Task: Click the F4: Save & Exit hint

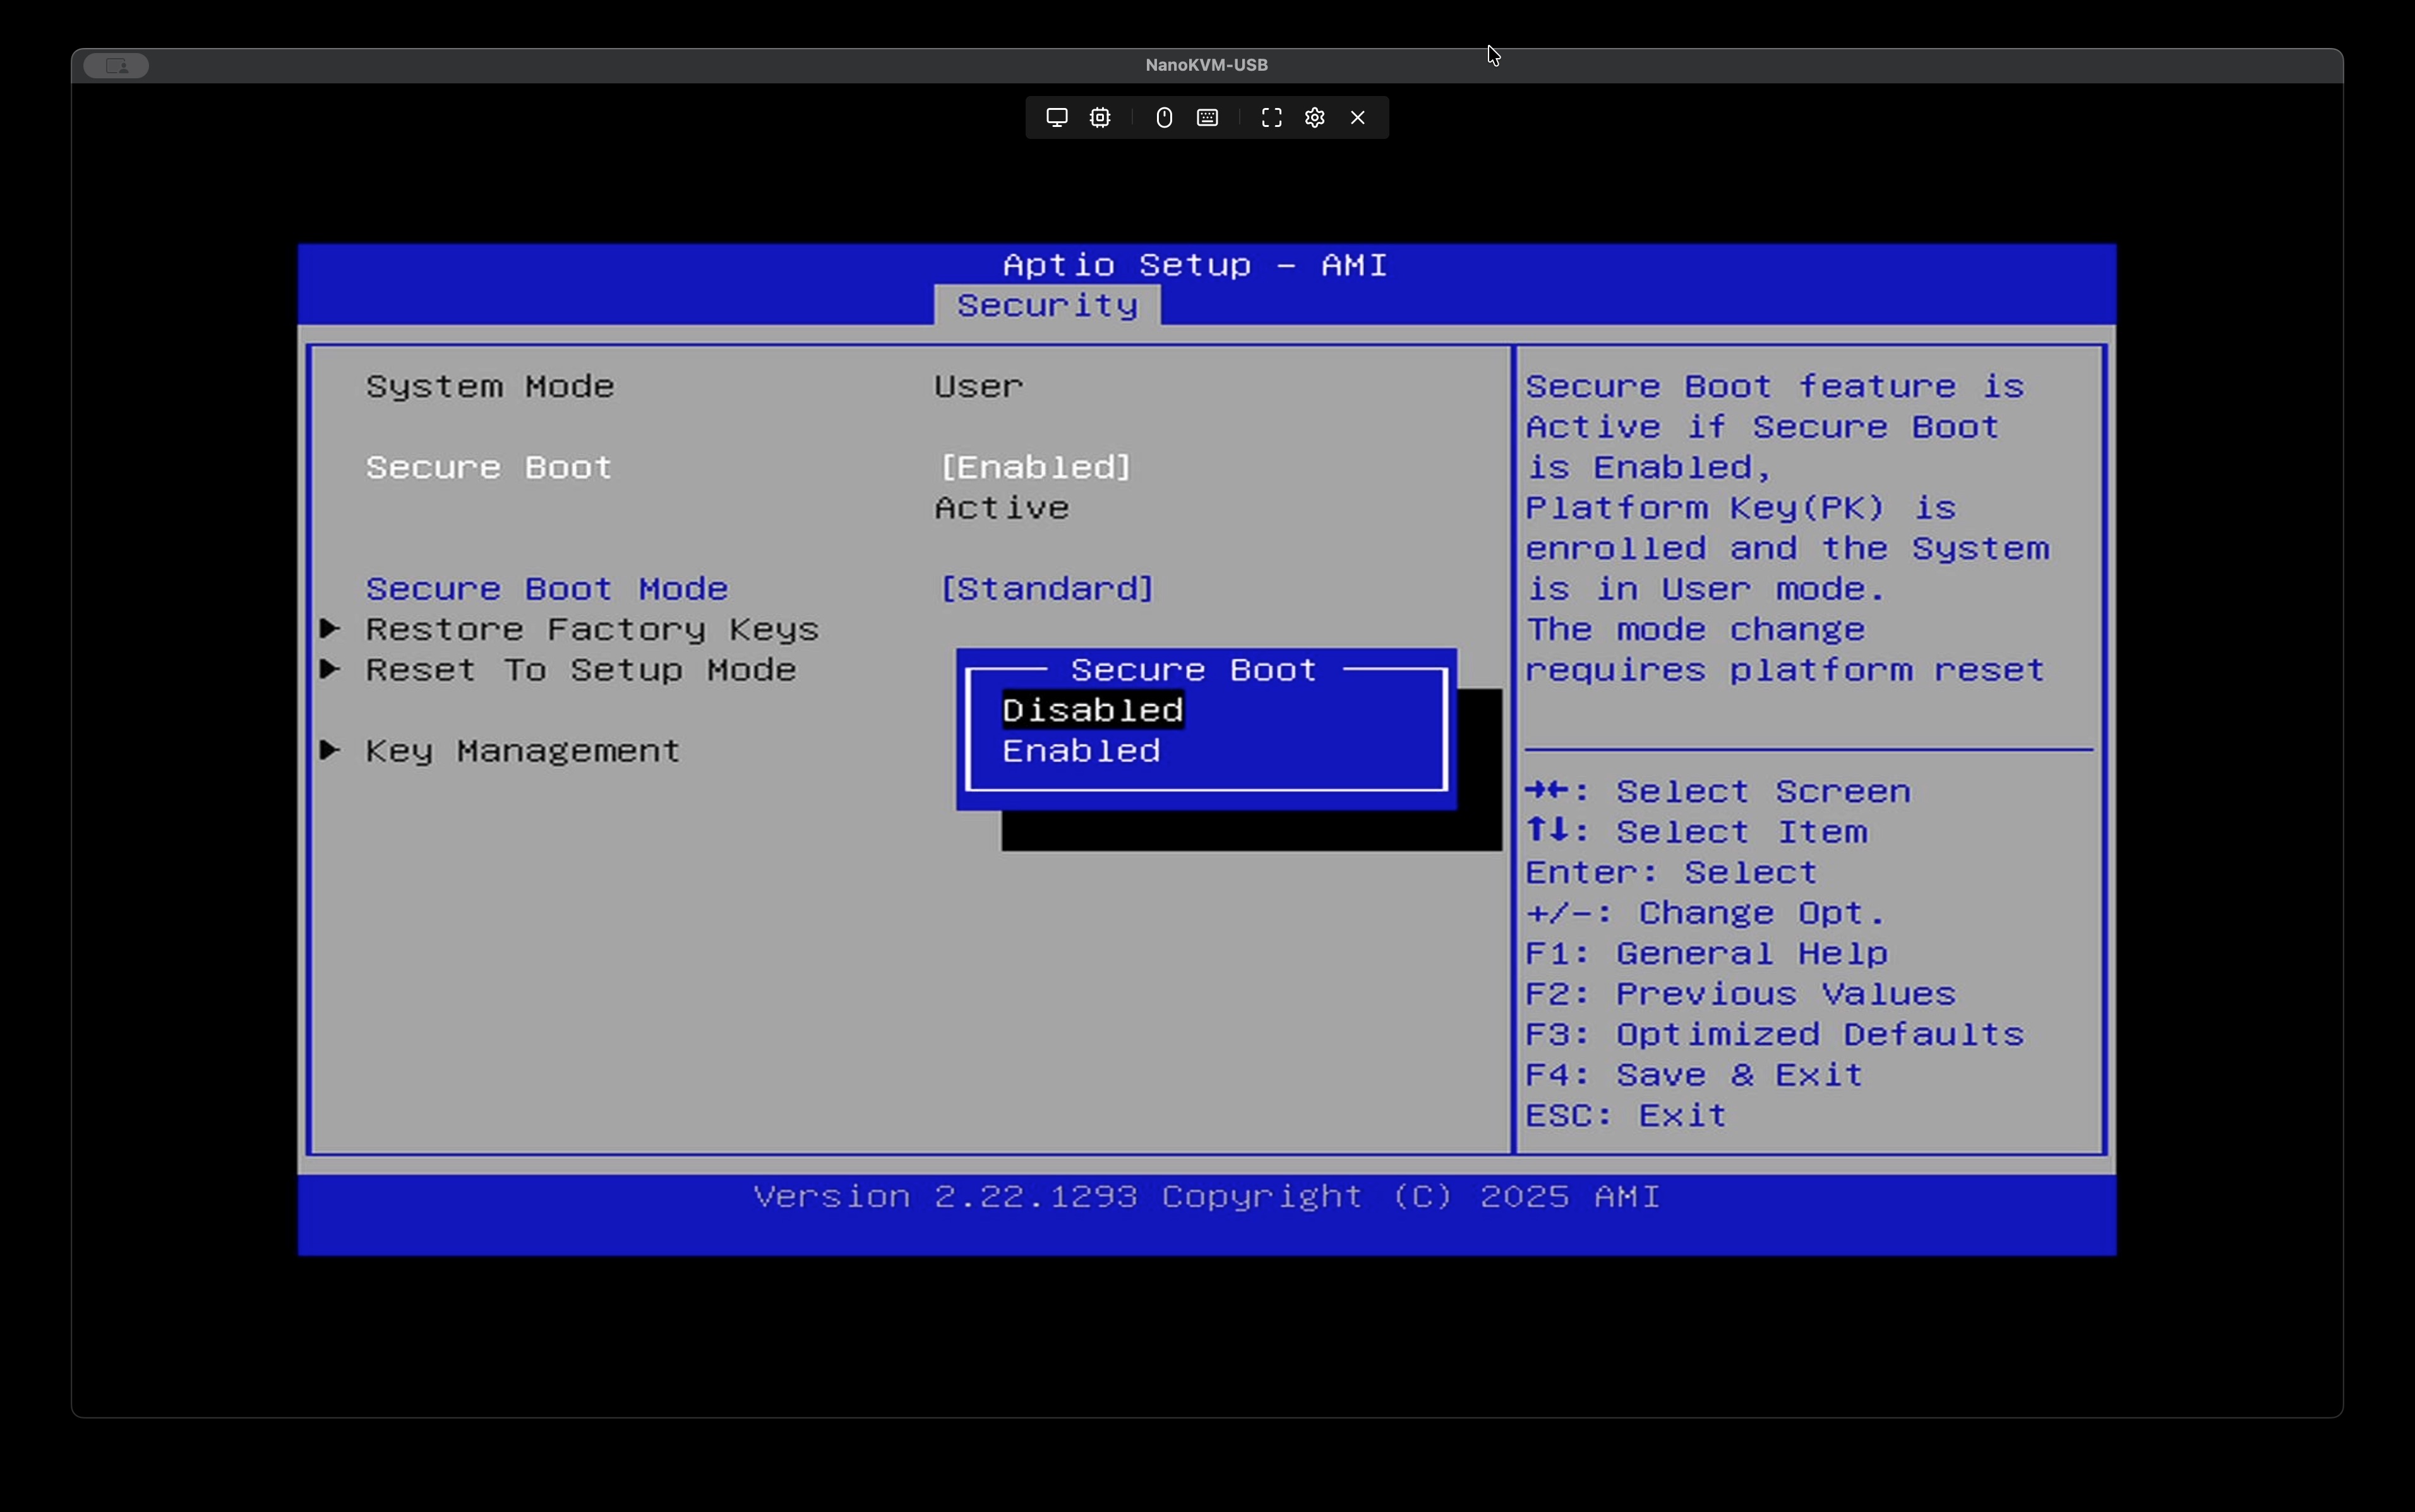Action: click(x=1693, y=1075)
